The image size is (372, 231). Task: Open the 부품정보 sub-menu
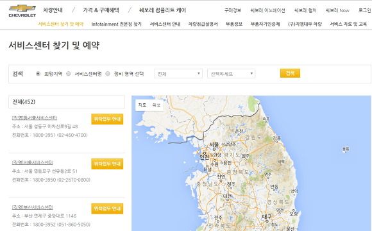tap(234, 24)
